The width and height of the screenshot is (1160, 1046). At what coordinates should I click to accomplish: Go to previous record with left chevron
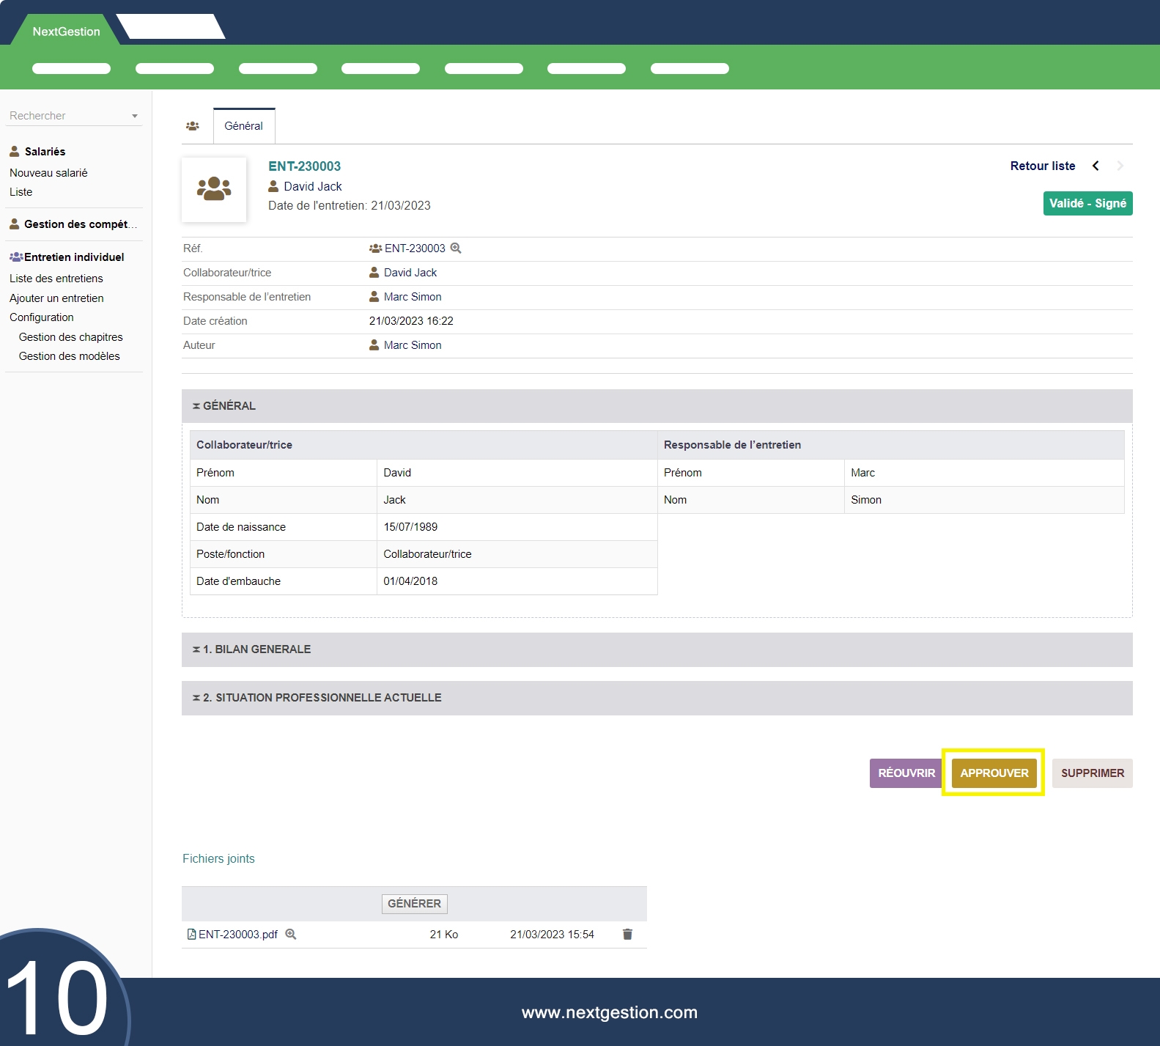coord(1096,166)
